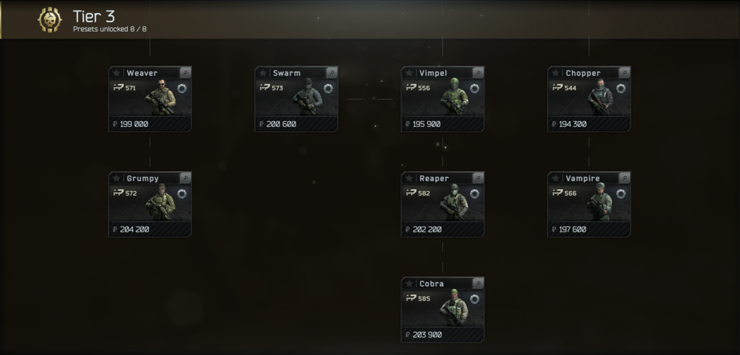Open Vampire preset magnifier icon

tap(624, 177)
